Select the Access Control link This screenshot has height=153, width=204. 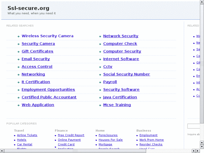(x=37, y=67)
